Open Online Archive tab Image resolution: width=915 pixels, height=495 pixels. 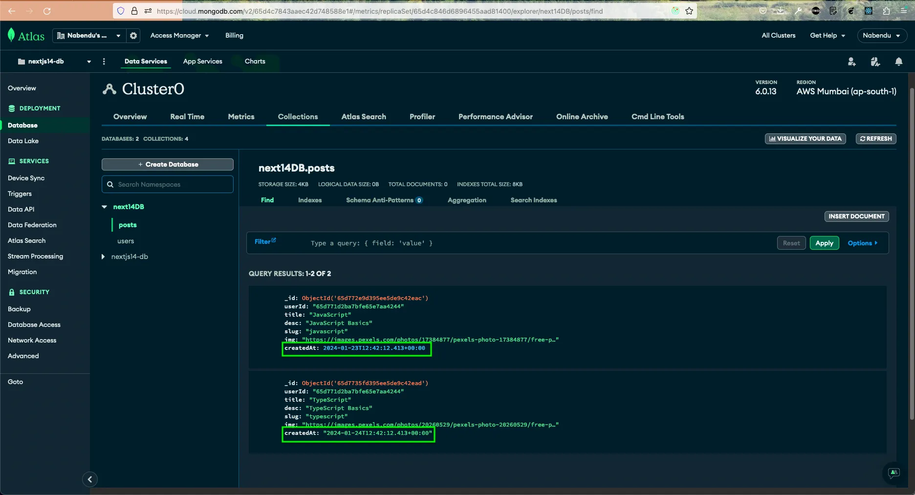[x=582, y=116]
